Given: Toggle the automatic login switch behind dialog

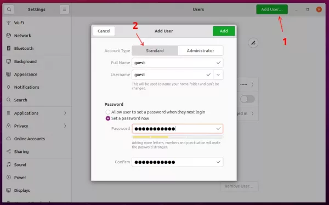Looking at the screenshot, I should point(247,99).
